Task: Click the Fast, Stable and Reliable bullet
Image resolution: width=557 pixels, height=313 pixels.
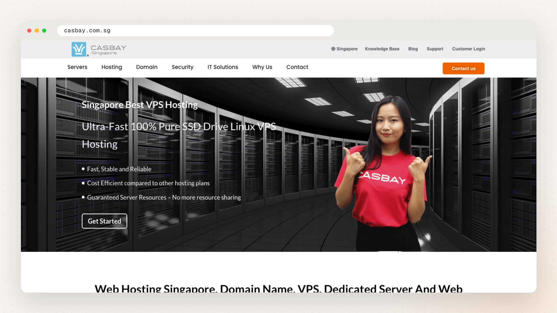Action: pos(119,169)
